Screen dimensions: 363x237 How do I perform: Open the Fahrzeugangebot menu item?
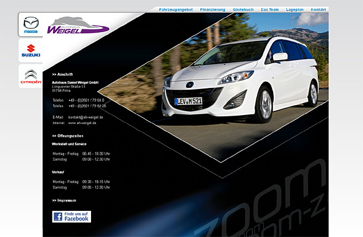(175, 9)
